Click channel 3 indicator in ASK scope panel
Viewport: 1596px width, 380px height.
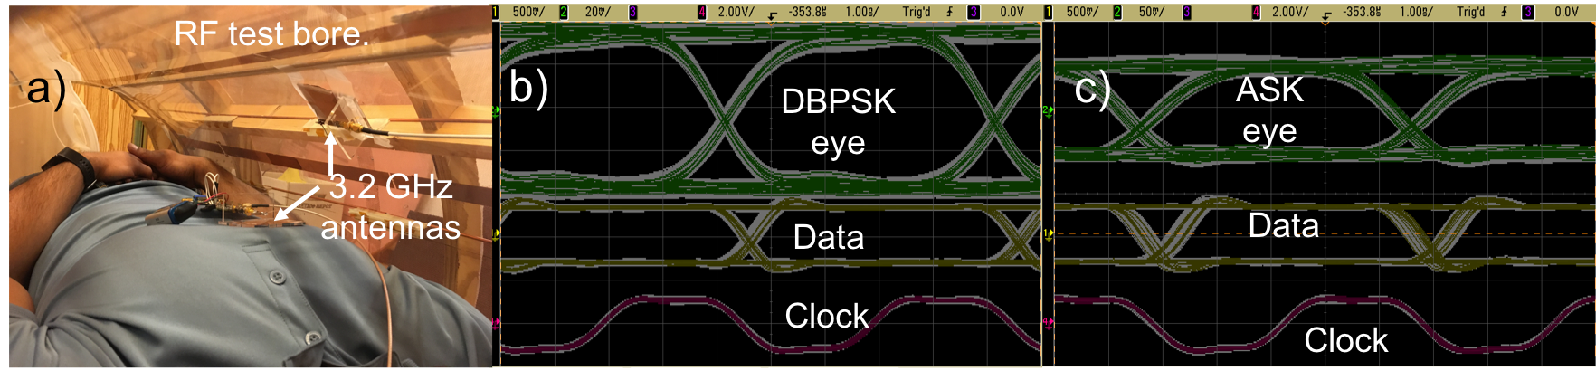[x=1186, y=12]
